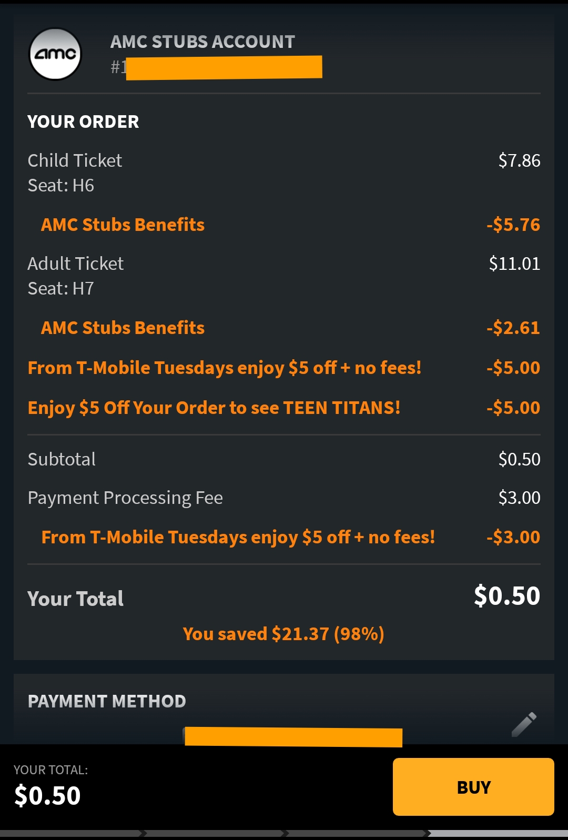The image size is (568, 840).
Task: Click the Subtotal row
Action: pos(62,459)
